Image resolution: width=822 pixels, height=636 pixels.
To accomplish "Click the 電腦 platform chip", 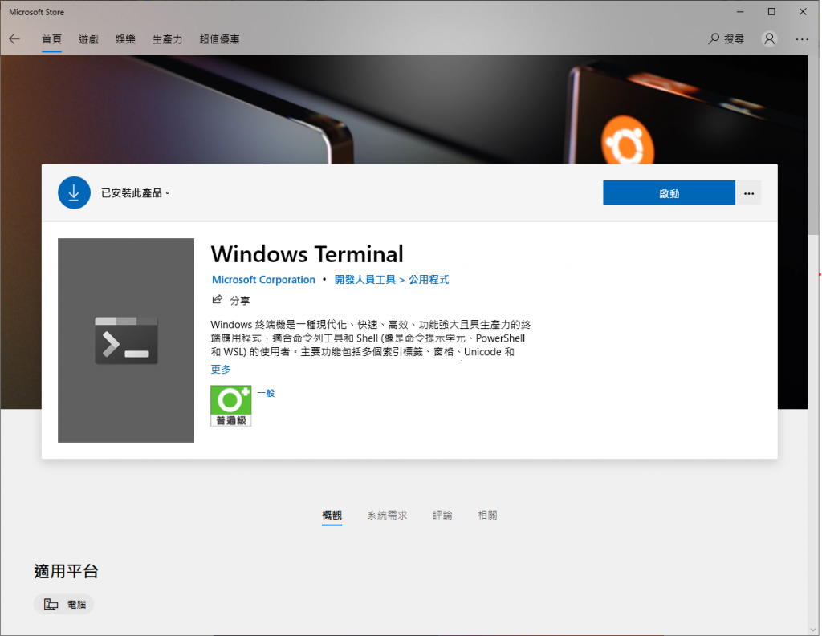I will [64, 605].
